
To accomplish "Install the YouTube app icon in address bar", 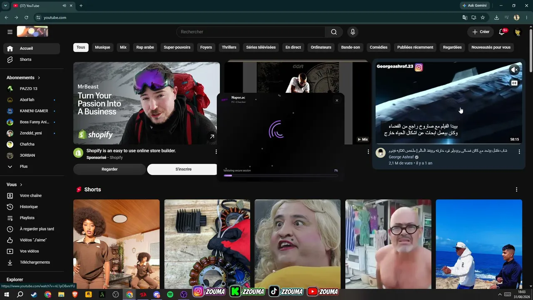I will pyautogui.click(x=474, y=17).
